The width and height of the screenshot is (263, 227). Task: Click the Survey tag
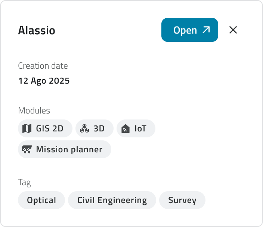[x=182, y=200]
